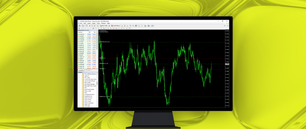Zoom out on the chart
The width and height of the screenshot is (306, 129).
(133, 26)
